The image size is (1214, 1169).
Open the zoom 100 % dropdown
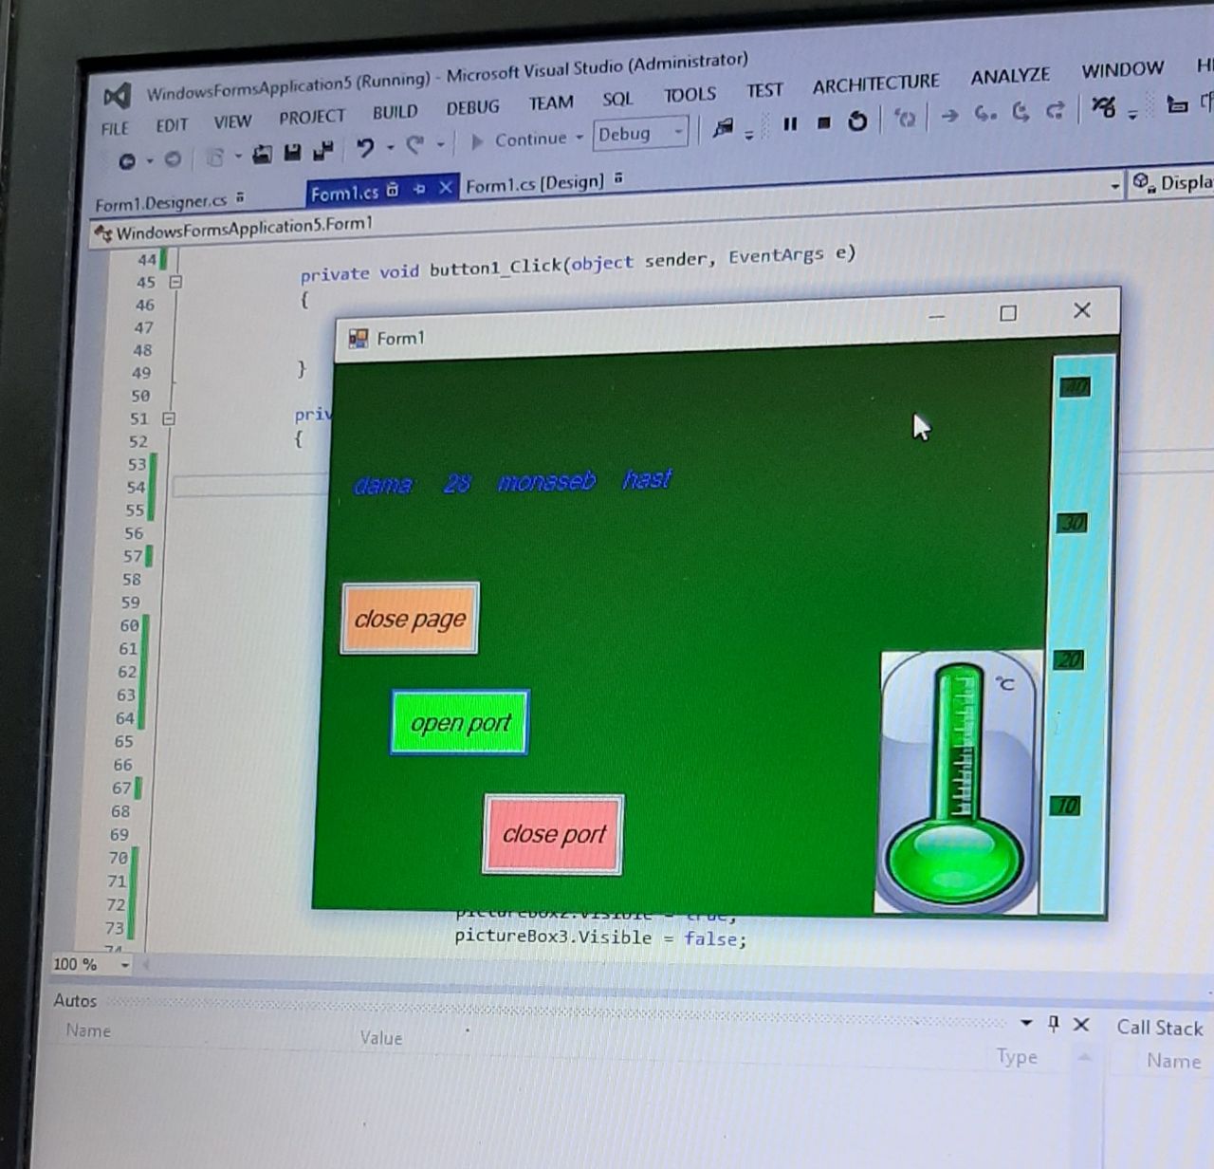tap(124, 965)
